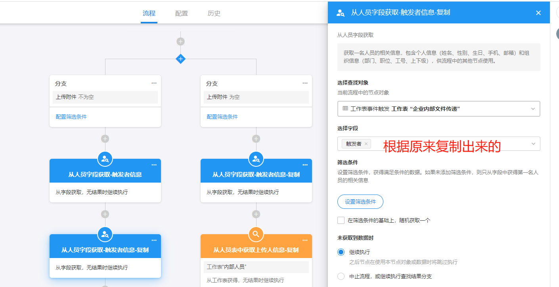Screen dimensions: 559x287
Task: Enable 在筛选条件的基础上，随机获取一个 checkbox
Action: pyautogui.click(x=341, y=220)
